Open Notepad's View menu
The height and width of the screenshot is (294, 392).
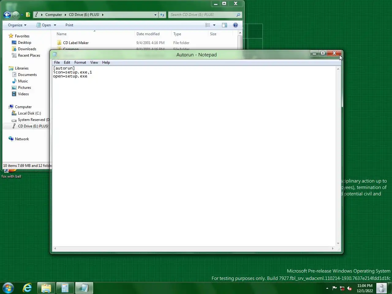[x=94, y=62]
